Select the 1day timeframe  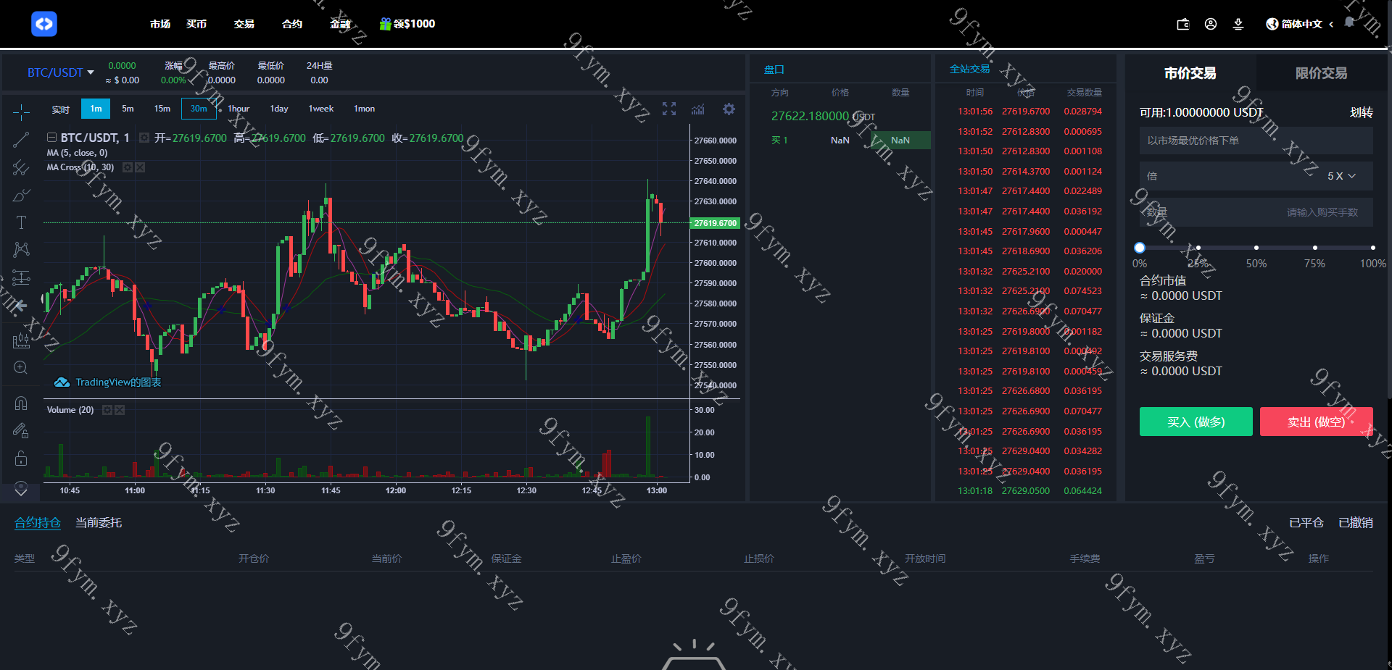[279, 109]
